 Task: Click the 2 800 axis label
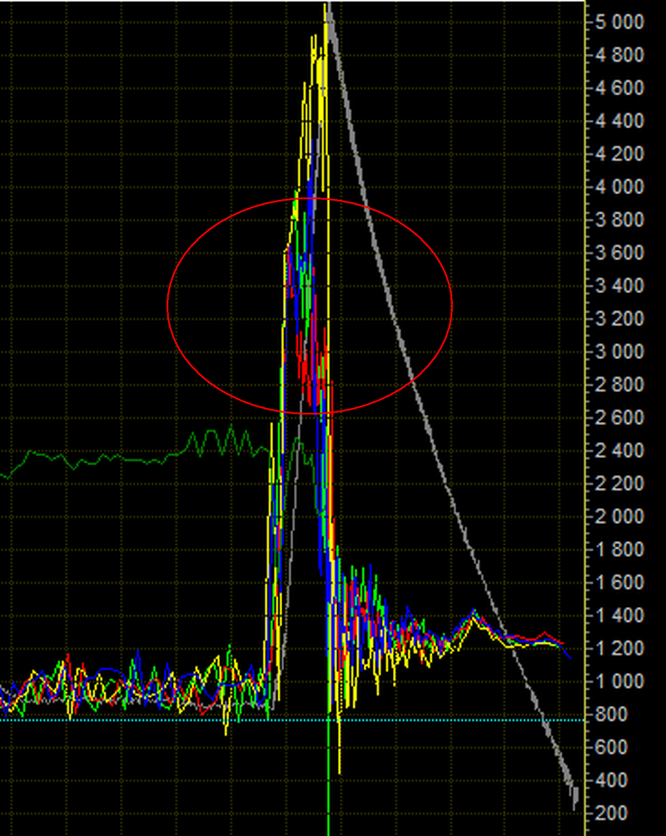[621, 385]
